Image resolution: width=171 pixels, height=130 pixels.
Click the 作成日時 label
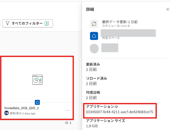[x=93, y=92]
